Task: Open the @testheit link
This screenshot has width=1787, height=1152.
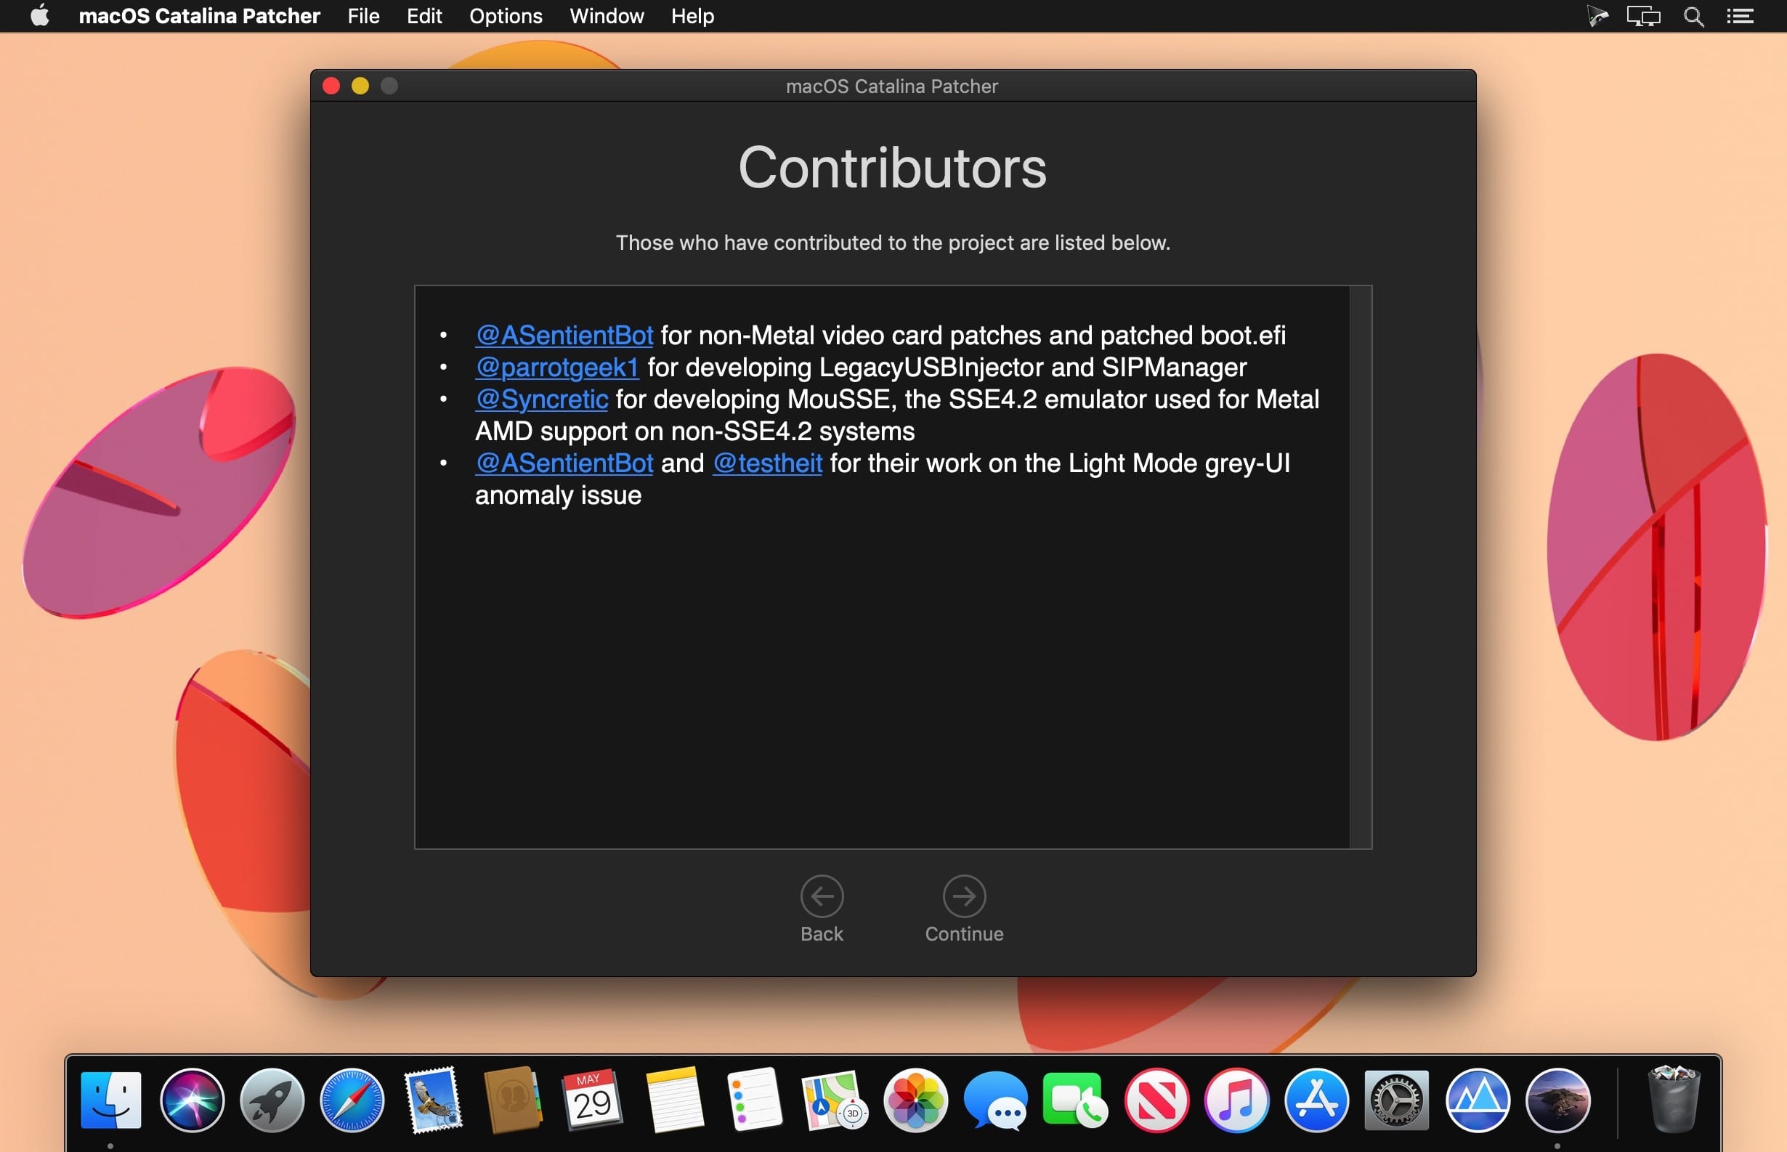Action: (767, 463)
